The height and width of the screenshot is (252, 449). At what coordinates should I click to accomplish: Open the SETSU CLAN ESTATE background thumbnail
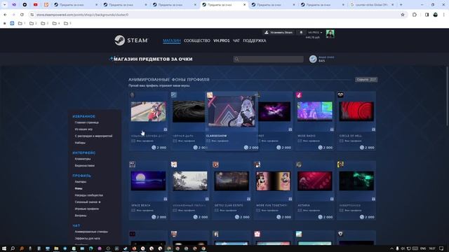coord(232,181)
